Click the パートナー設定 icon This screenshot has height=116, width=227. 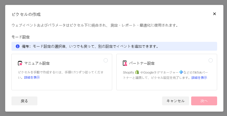[125, 63]
